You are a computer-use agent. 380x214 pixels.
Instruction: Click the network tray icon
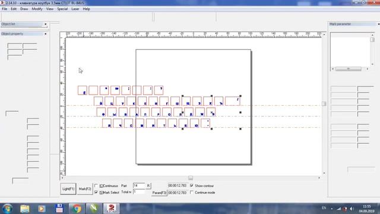pyautogui.click(x=339, y=209)
